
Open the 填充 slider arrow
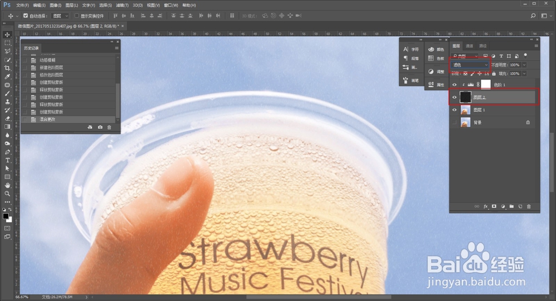tap(524, 73)
